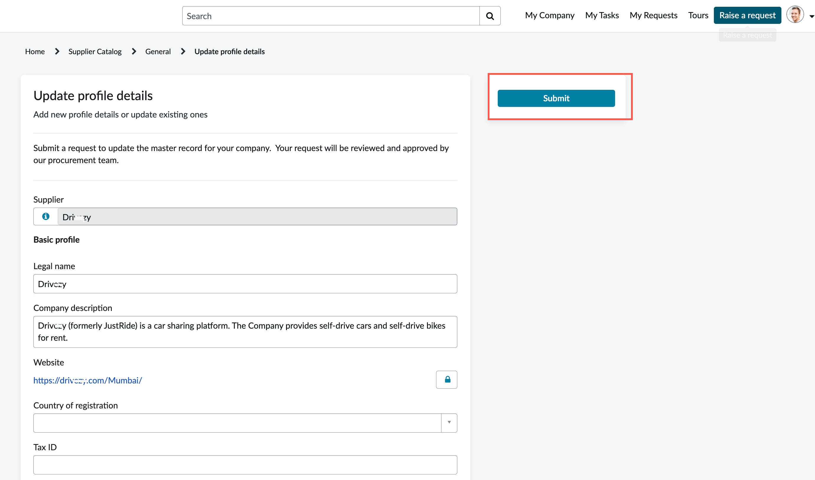Focus the Search input field

[x=331, y=16]
